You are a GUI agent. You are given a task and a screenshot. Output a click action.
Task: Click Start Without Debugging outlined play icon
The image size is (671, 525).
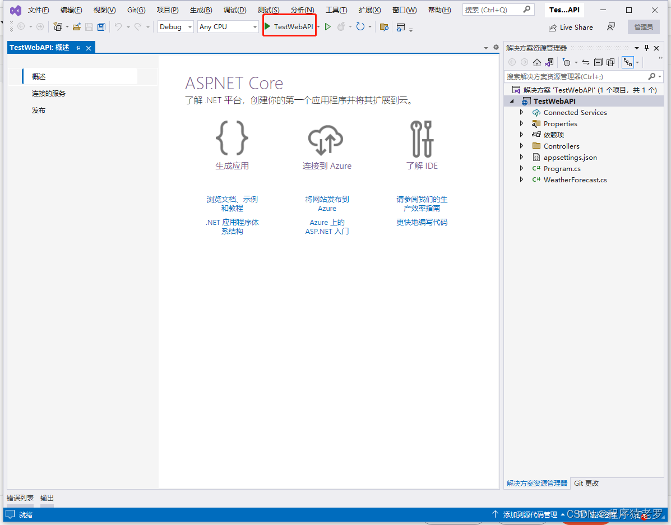click(328, 27)
